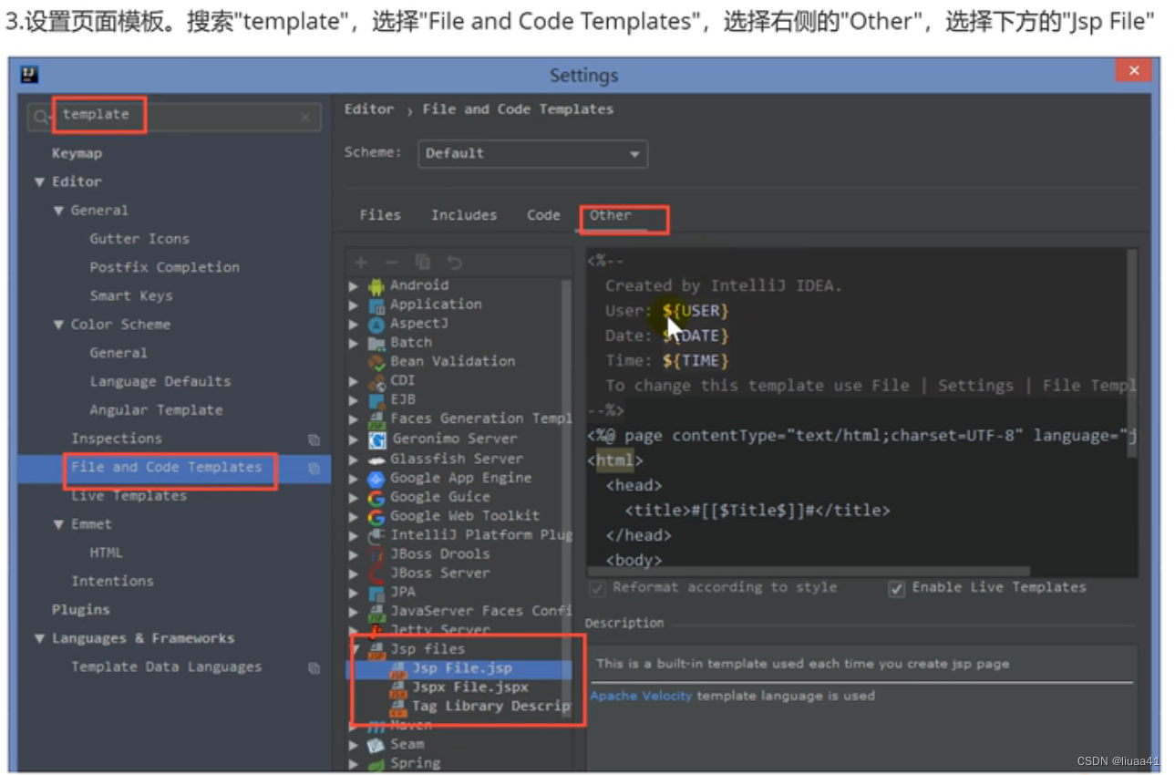Toggle Reformat according to style checkbox

tap(598, 589)
